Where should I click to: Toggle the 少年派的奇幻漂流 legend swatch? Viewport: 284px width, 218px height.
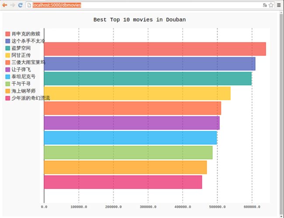click(x=7, y=98)
